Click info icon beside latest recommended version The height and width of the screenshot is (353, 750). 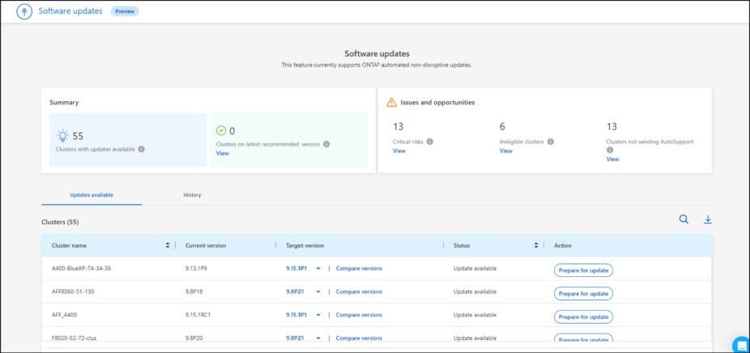326,144
